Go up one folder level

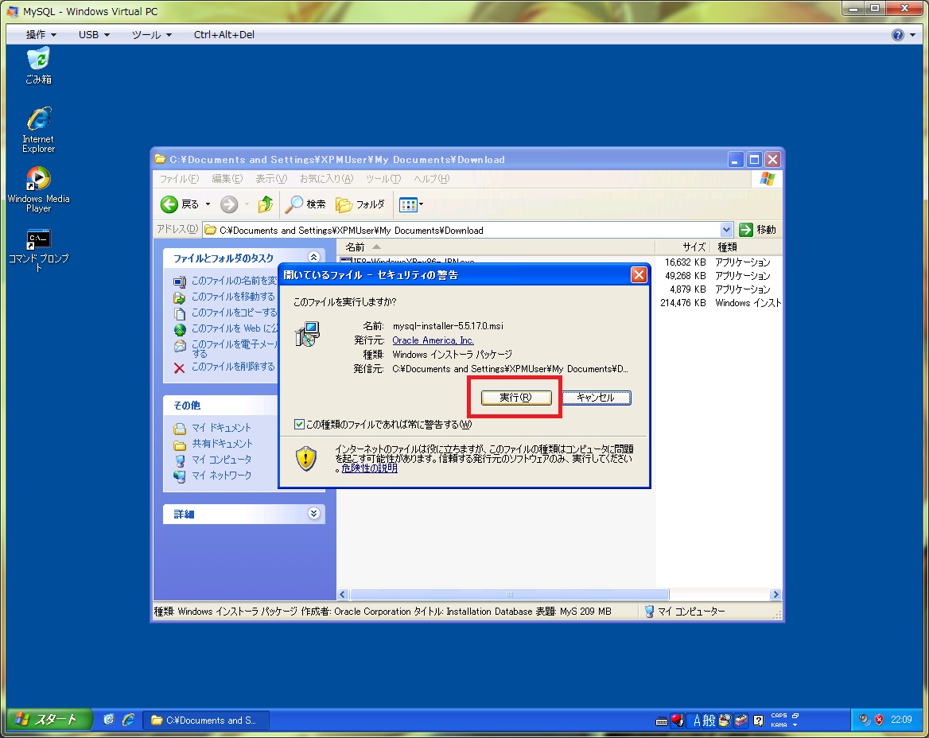[266, 204]
